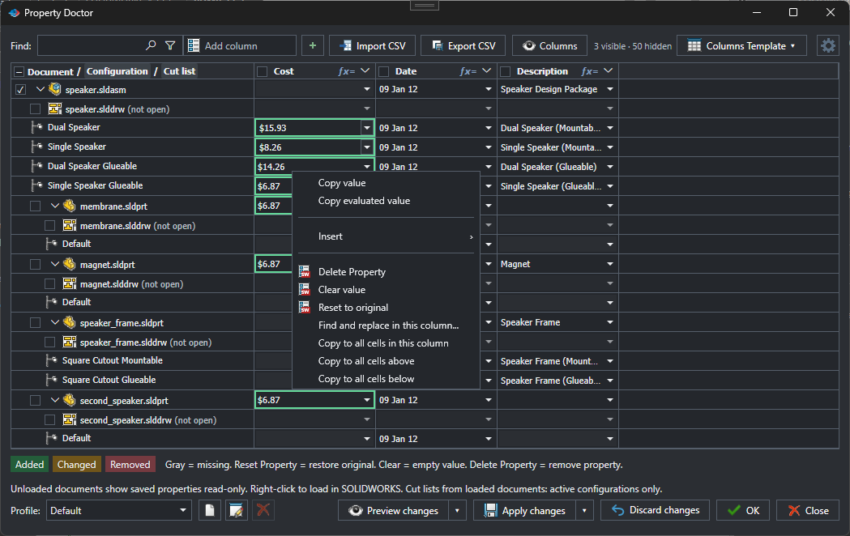The image size is (850, 536).
Task: Click Discard changes button
Action: tap(655, 510)
